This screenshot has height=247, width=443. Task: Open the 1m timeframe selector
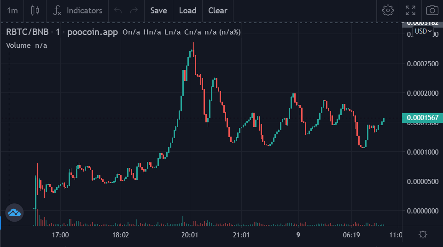click(x=12, y=11)
